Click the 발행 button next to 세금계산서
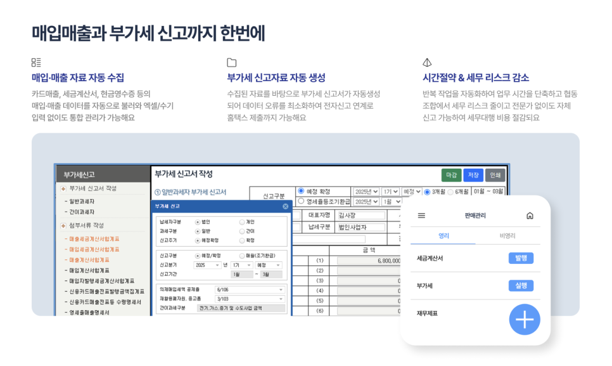This screenshot has width=612, height=366. pos(521,259)
